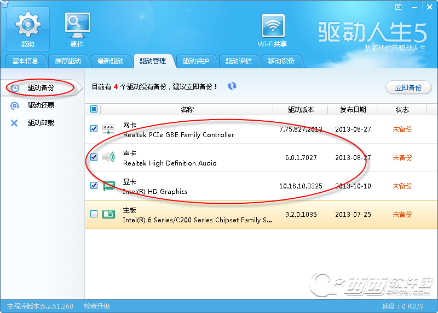Sort by the 状态 column header

coord(402,110)
